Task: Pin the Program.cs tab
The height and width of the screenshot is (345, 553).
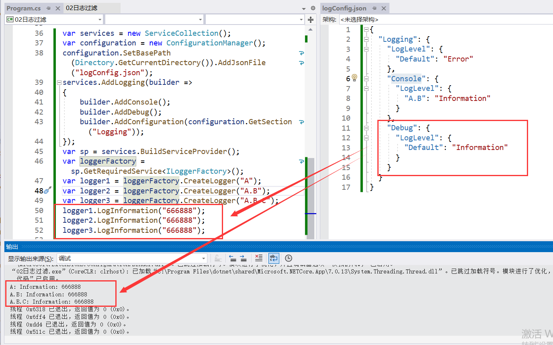Action: pyautogui.click(x=48, y=8)
